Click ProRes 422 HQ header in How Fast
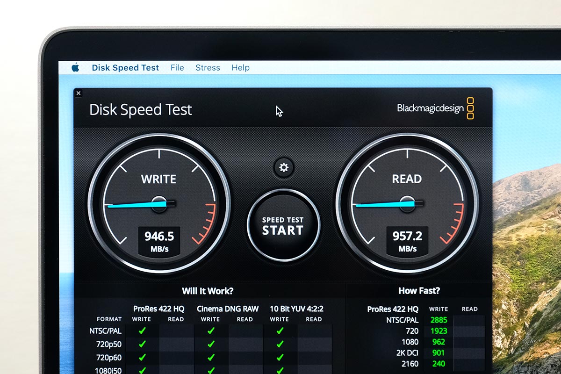 pyautogui.click(x=393, y=309)
